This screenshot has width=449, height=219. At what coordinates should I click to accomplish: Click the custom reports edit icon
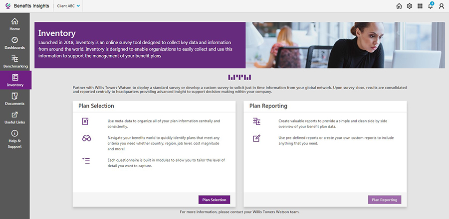pyautogui.click(x=256, y=138)
